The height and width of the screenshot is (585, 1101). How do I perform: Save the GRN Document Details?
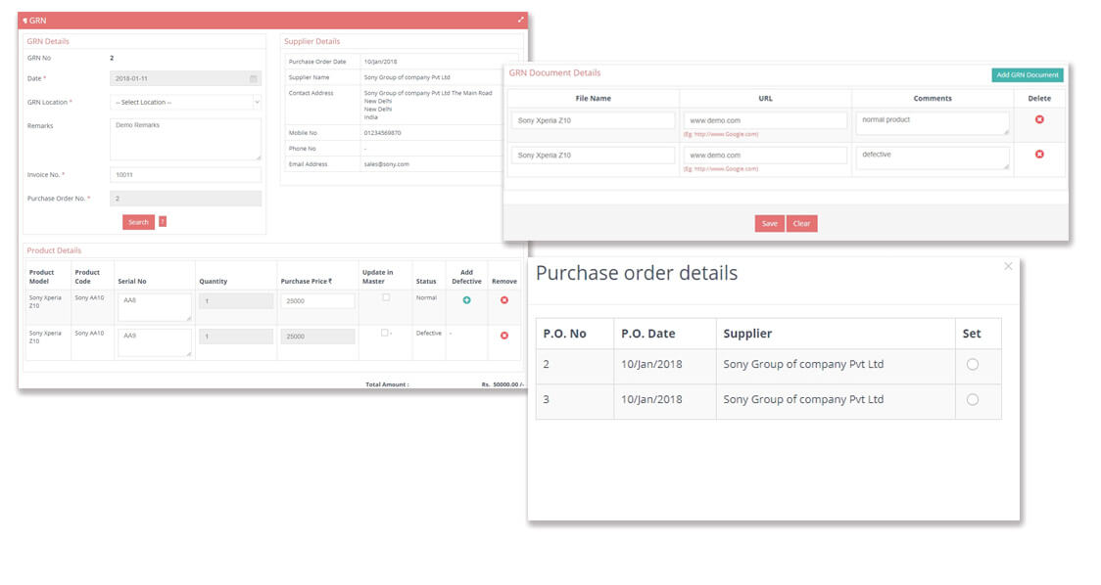tap(769, 223)
